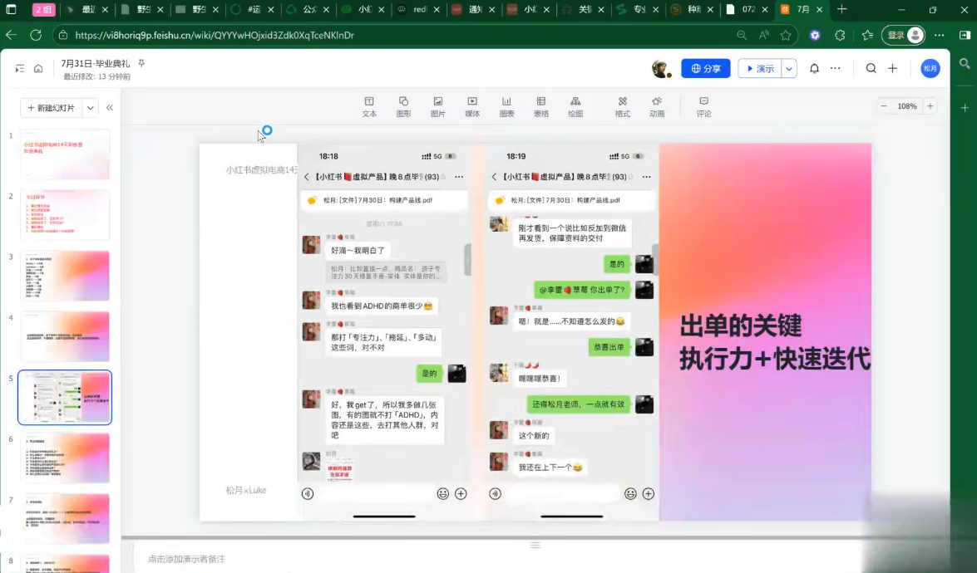Viewport: 977px width, 573px height.
Task: Open the 评论 comments panel
Action: pos(703,106)
